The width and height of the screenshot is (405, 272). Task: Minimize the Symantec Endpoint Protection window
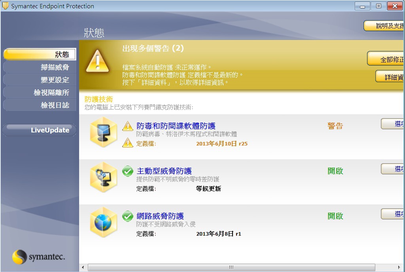[x=362, y=6]
